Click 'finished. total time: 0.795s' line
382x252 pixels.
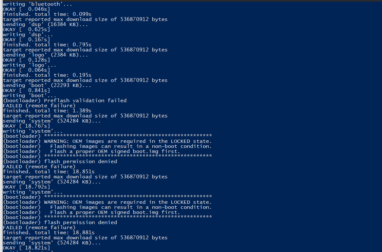point(47,45)
